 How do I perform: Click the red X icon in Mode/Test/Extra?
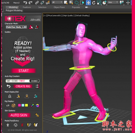click(x=22, y=125)
